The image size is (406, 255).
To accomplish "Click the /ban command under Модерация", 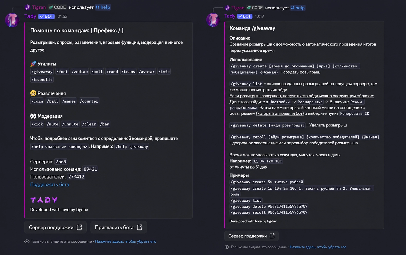I will 105,124.
